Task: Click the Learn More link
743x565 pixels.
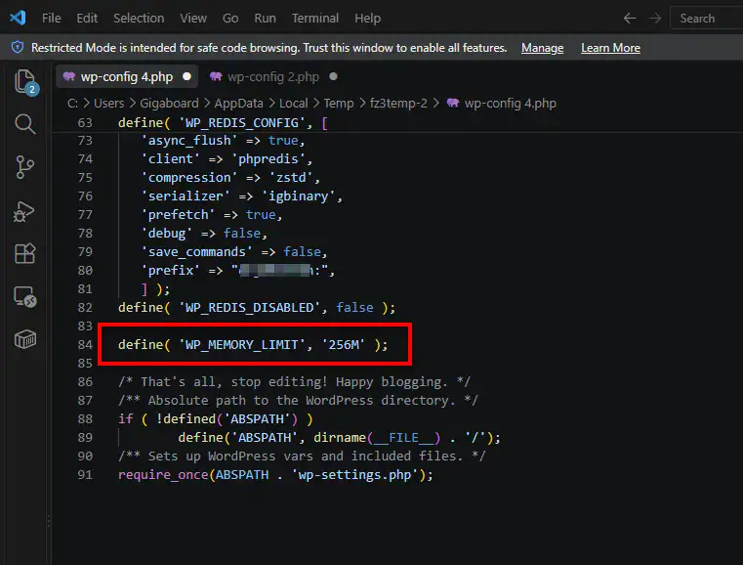Action: coord(610,48)
